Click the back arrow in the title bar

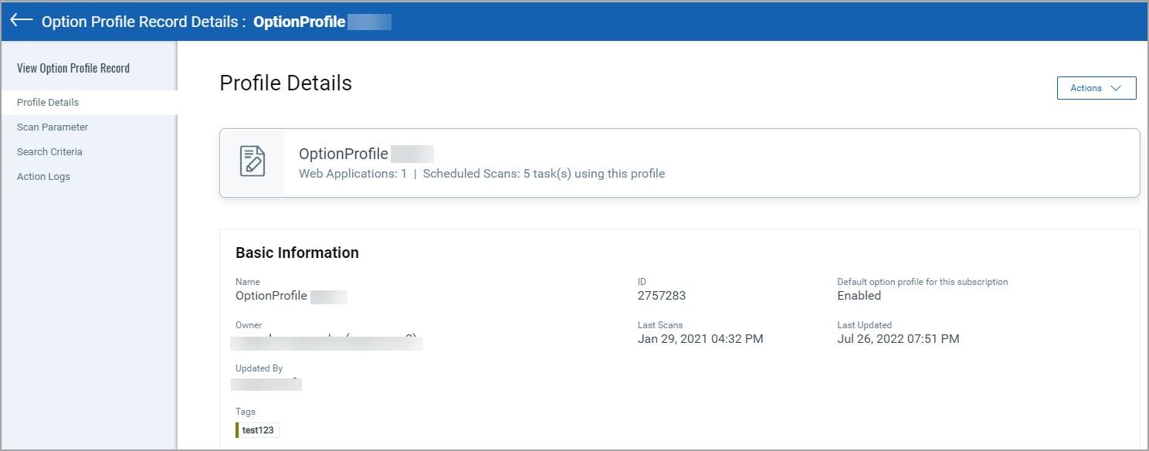coord(20,21)
